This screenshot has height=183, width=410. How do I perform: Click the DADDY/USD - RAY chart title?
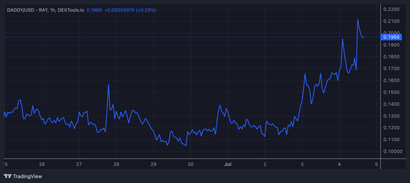[x=46, y=10]
